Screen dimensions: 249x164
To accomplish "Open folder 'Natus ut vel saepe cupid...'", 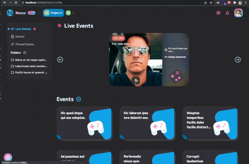I will pos(29,60).
